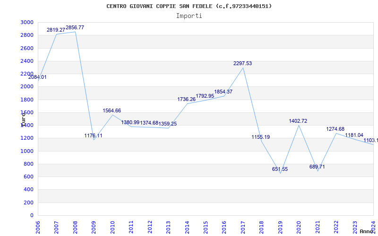Click x-axis year 2016

[224, 228]
